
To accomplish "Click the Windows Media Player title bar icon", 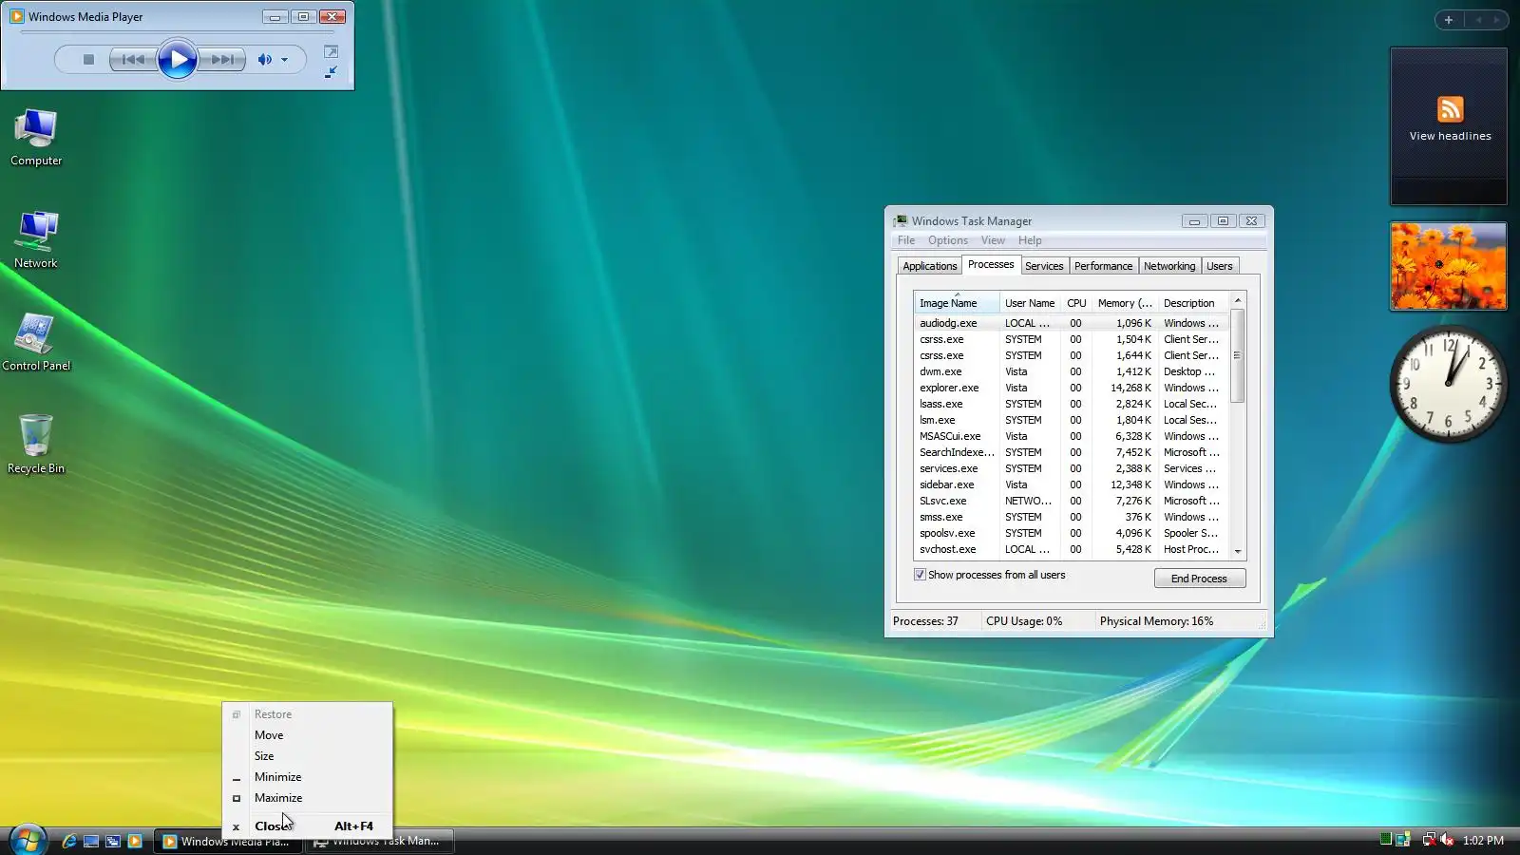I will (17, 16).
